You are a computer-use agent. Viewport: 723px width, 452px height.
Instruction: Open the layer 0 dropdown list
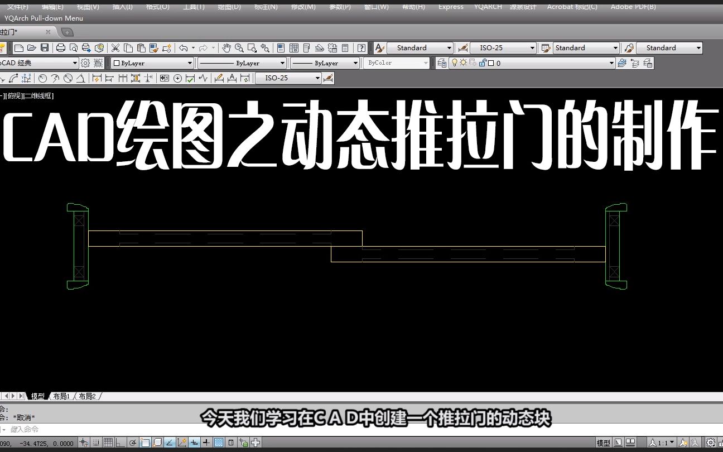pos(532,63)
